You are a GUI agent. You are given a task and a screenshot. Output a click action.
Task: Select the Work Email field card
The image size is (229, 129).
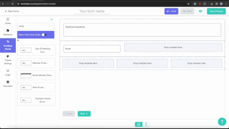[x=36, y=87]
